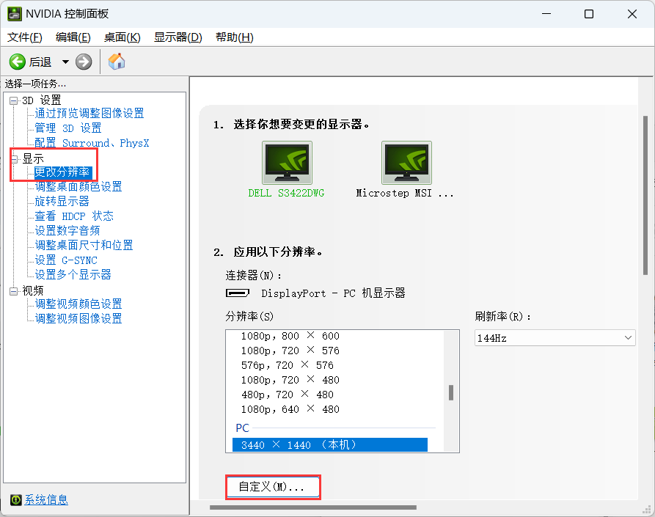Viewport: 655px width, 517px height.
Task: Open the Home page icon
Action: [x=117, y=62]
